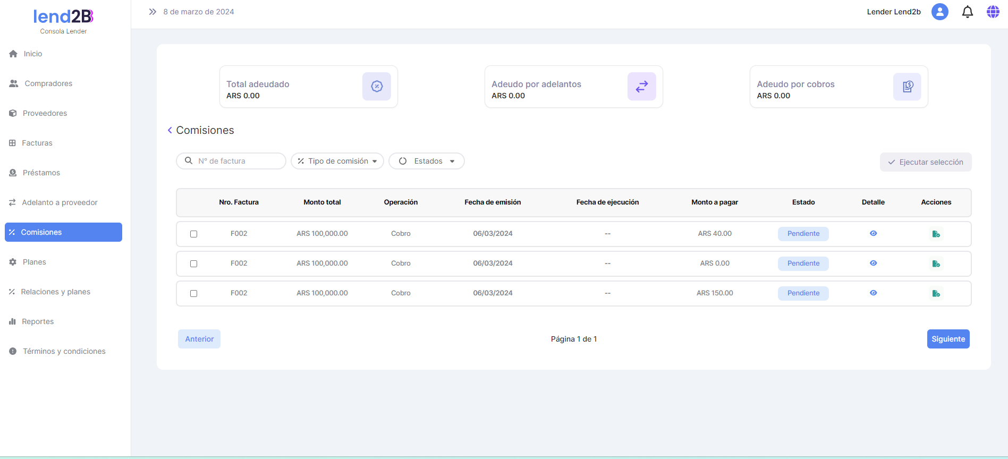Viewport: 1008px width, 459px height.
Task: Click action icon for ARS 150.00 row
Action: pos(936,293)
